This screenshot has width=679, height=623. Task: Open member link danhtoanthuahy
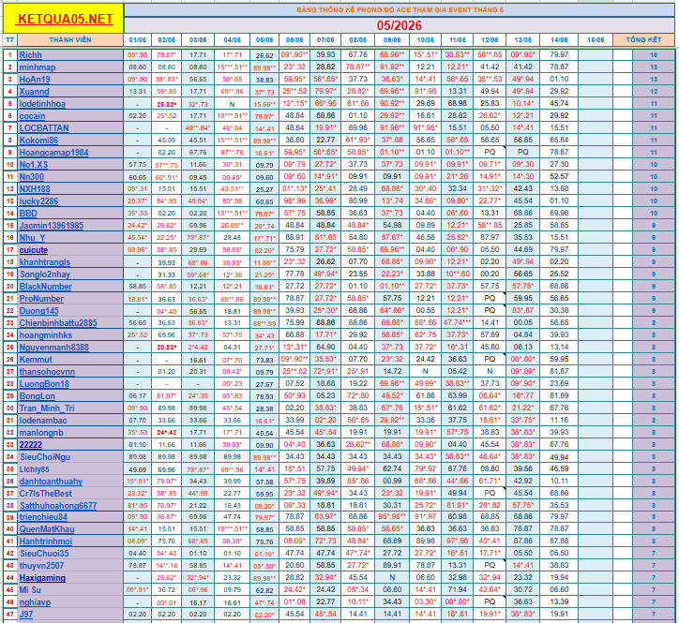click(51, 482)
